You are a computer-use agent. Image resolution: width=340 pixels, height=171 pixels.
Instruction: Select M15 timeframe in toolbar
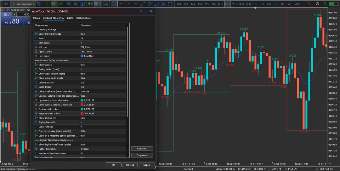coord(234,4)
